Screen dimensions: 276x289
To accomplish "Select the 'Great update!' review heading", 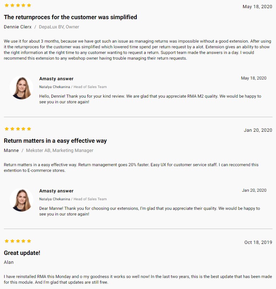I will [x=22, y=253].
